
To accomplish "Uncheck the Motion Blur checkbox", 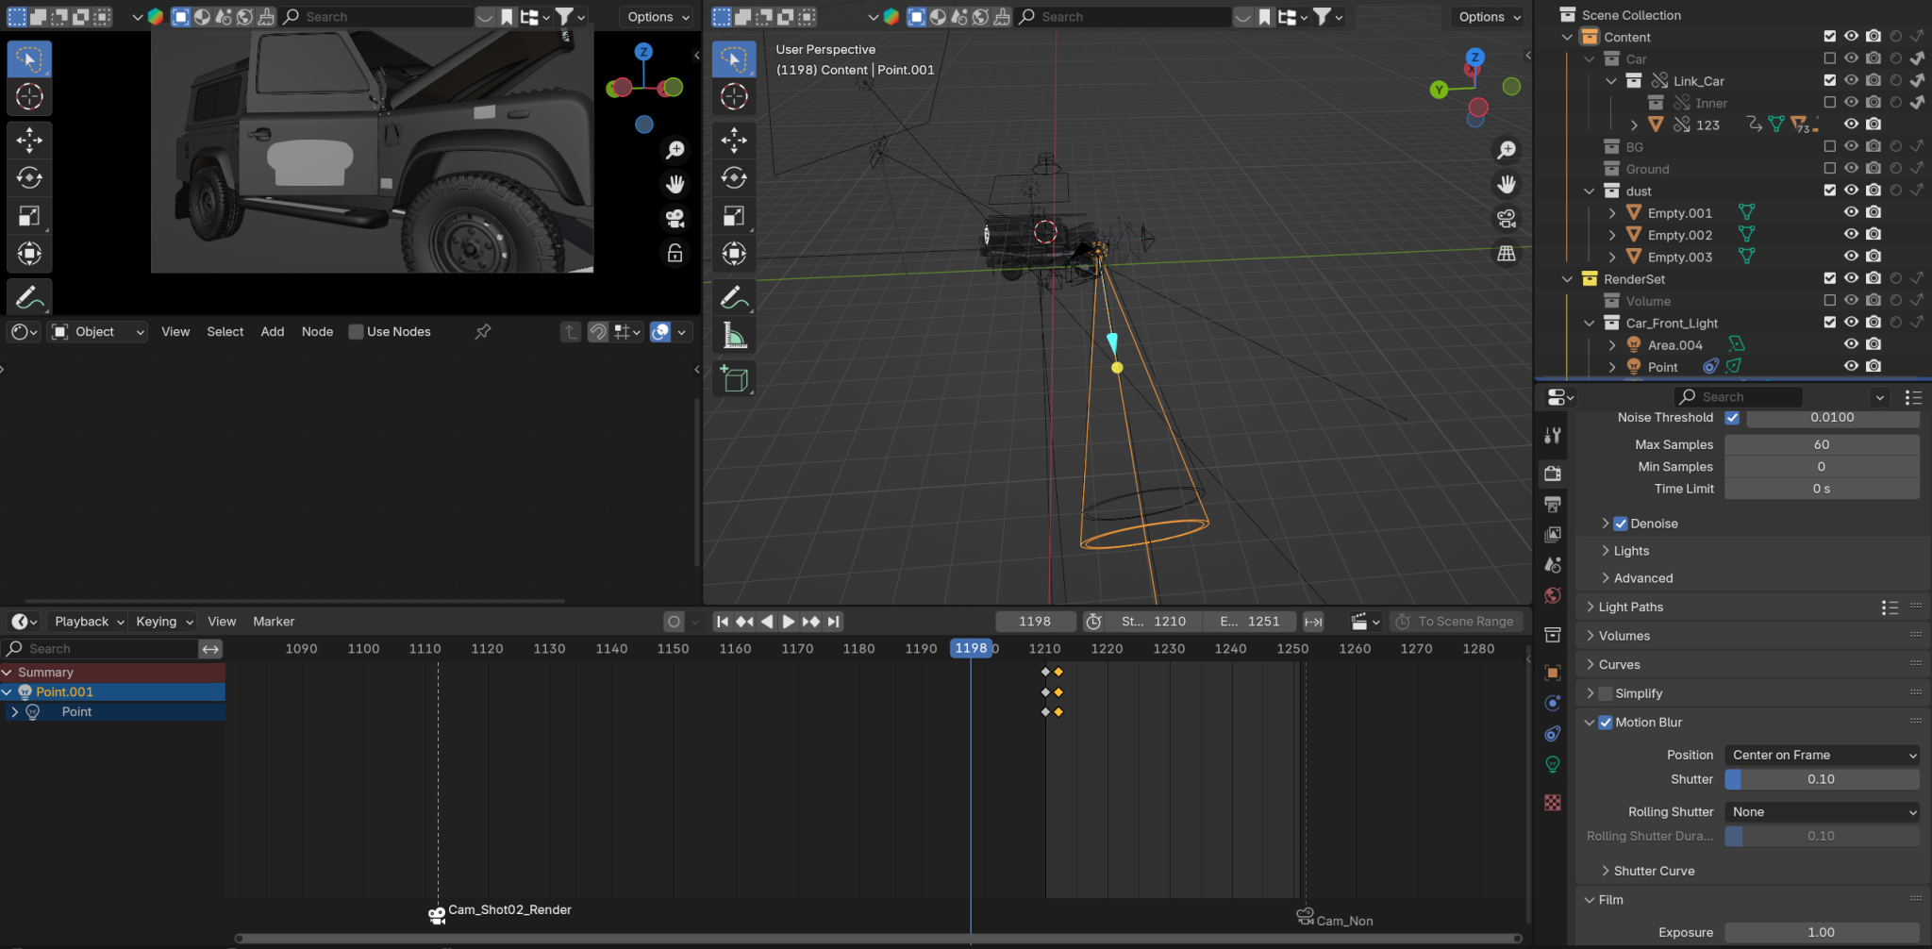I will point(1606,723).
